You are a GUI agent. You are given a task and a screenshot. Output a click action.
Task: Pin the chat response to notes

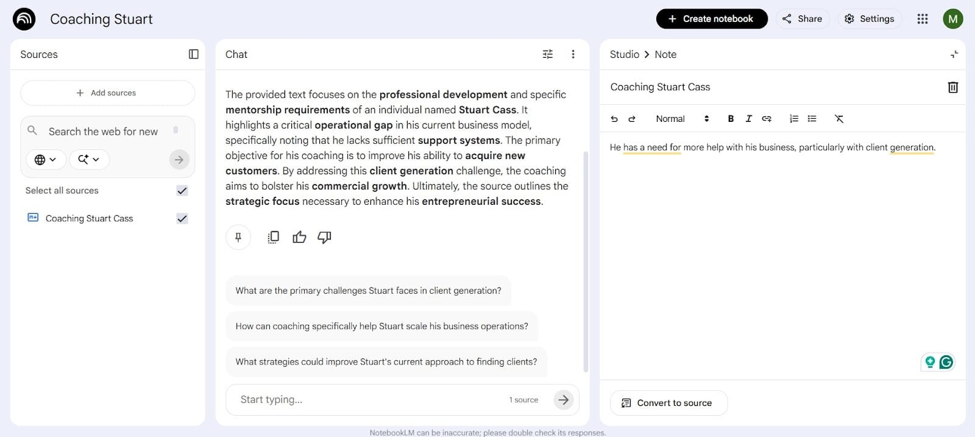238,237
